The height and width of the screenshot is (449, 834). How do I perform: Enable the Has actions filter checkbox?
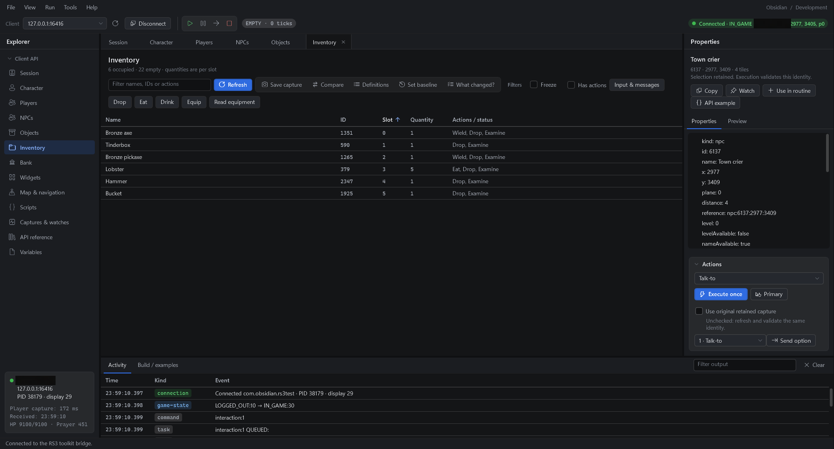(x=571, y=85)
